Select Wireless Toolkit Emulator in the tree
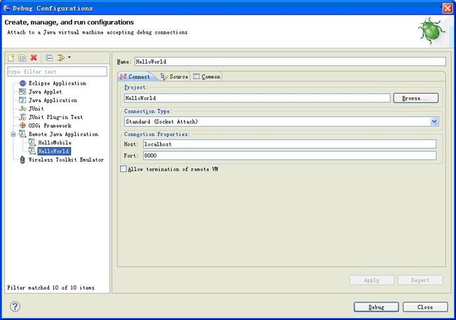The height and width of the screenshot is (320, 456). coord(66,160)
